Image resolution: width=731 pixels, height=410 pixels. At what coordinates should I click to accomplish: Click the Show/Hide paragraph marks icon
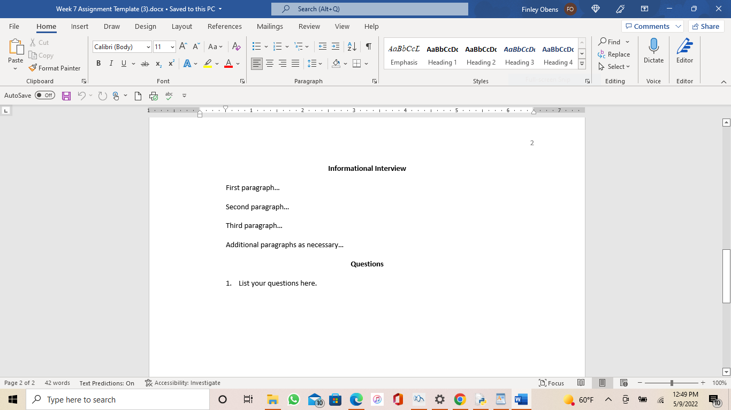pos(368,47)
